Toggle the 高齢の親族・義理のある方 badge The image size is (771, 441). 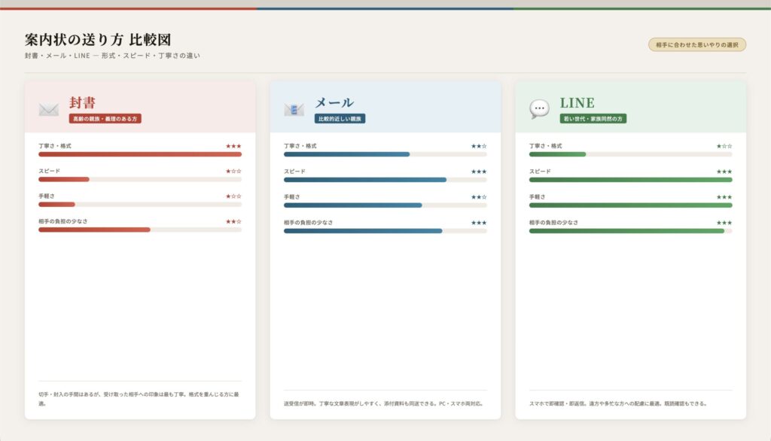coord(104,118)
